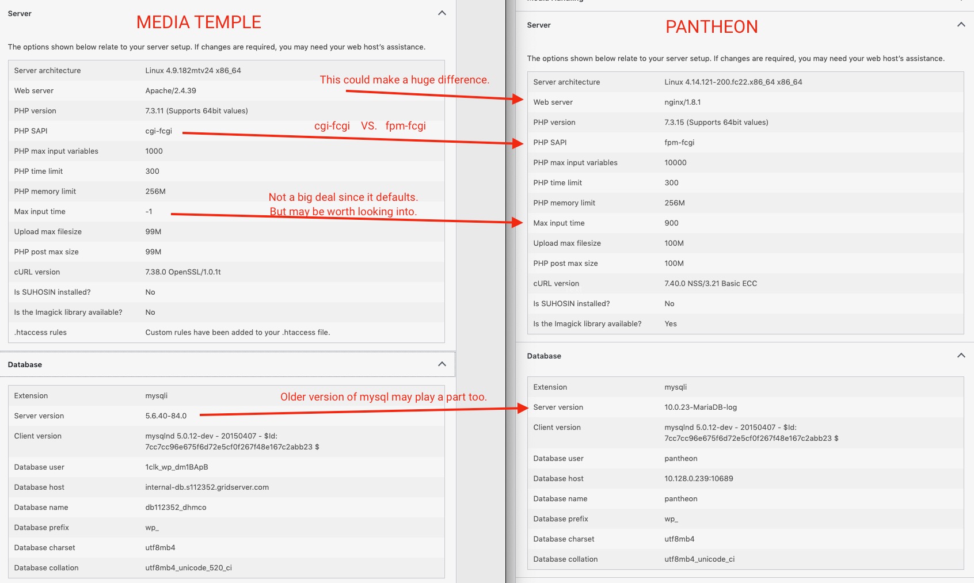The width and height of the screenshot is (974, 583).
Task: Select the '100M' Upload max filesize value
Action: click(674, 243)
